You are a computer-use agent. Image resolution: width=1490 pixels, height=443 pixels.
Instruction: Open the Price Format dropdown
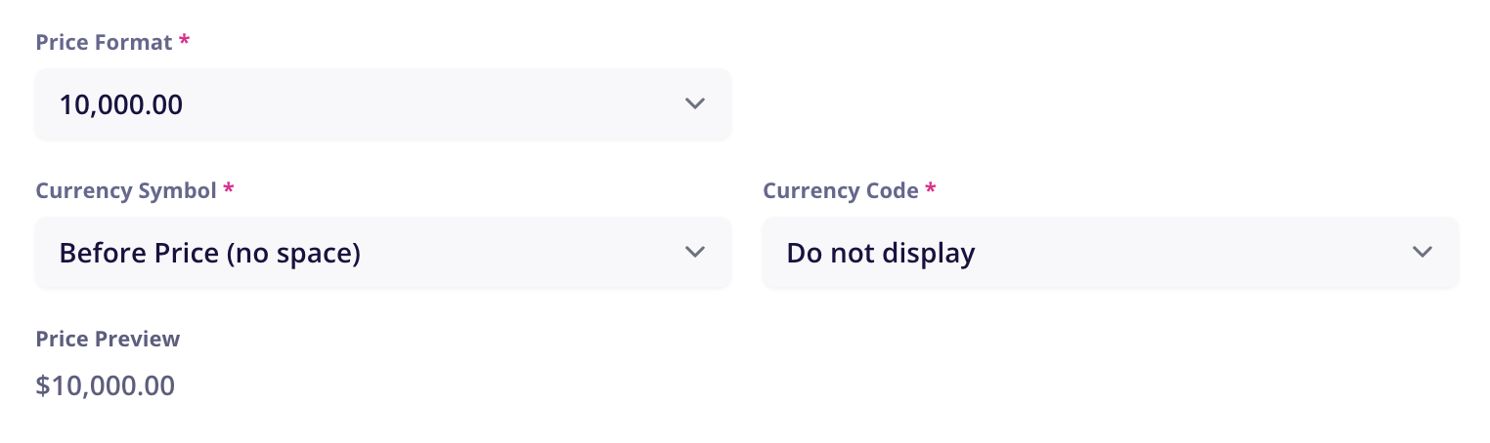382,103
